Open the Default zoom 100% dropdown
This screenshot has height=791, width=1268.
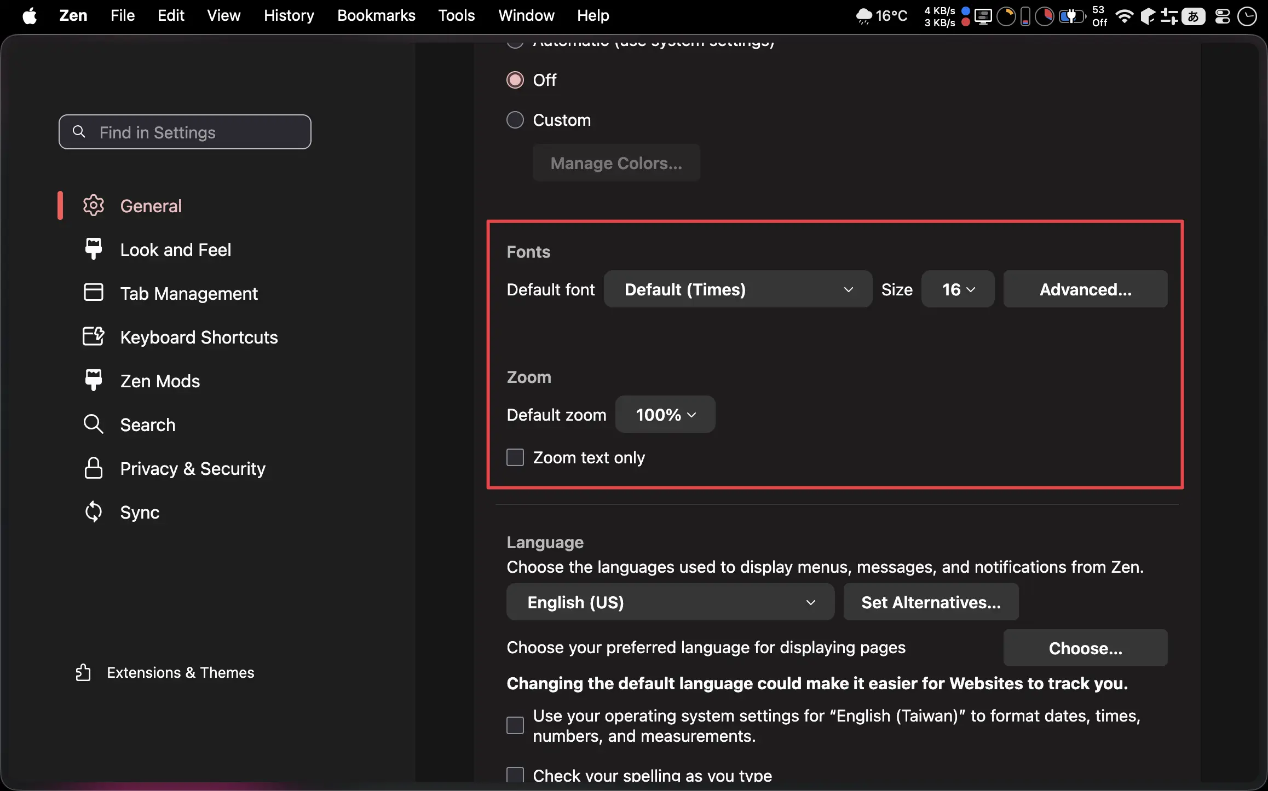coord(665,415)
